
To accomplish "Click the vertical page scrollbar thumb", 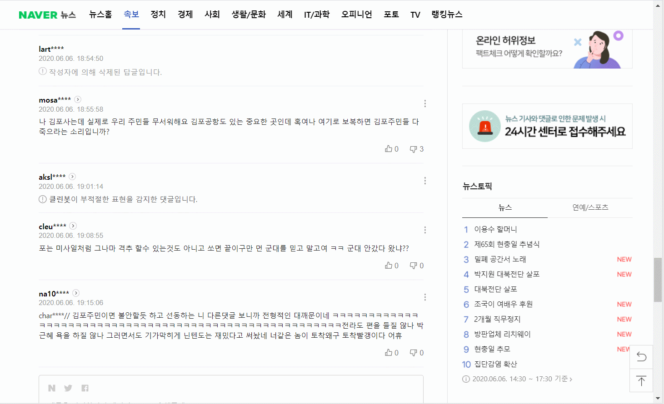I will point(658,279).
